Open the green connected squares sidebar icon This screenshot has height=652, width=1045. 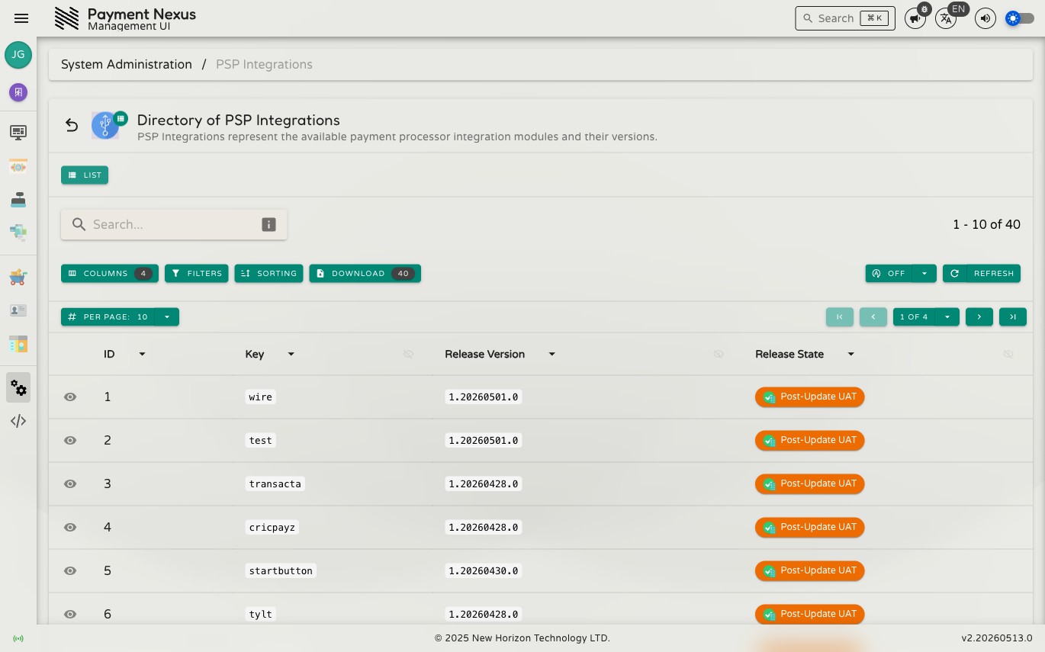click(18, 232)
